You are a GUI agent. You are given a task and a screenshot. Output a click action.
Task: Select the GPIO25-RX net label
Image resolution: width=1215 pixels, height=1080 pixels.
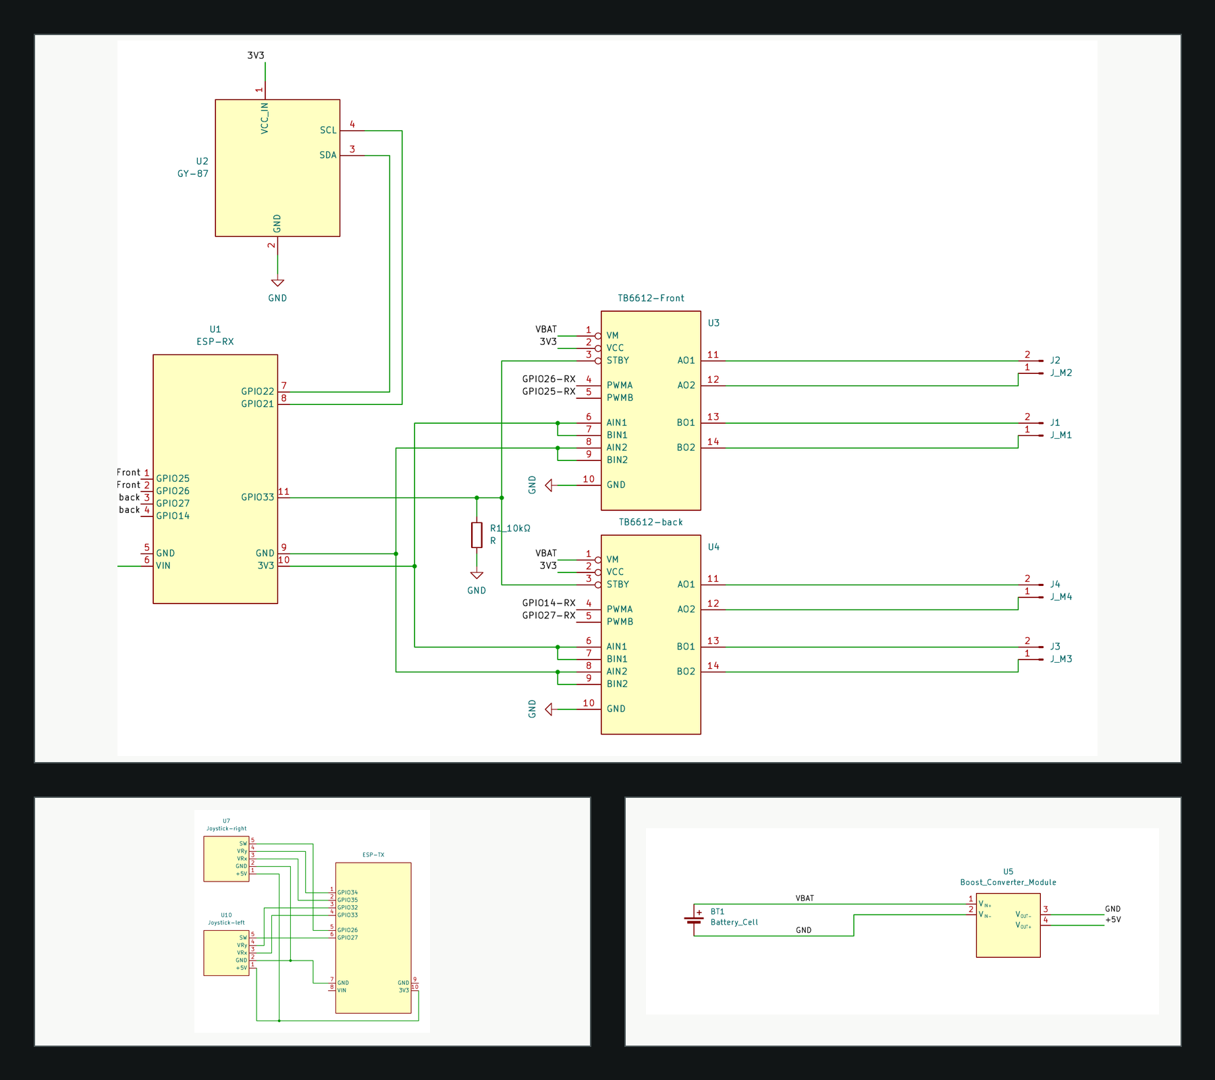pos(549,391)
